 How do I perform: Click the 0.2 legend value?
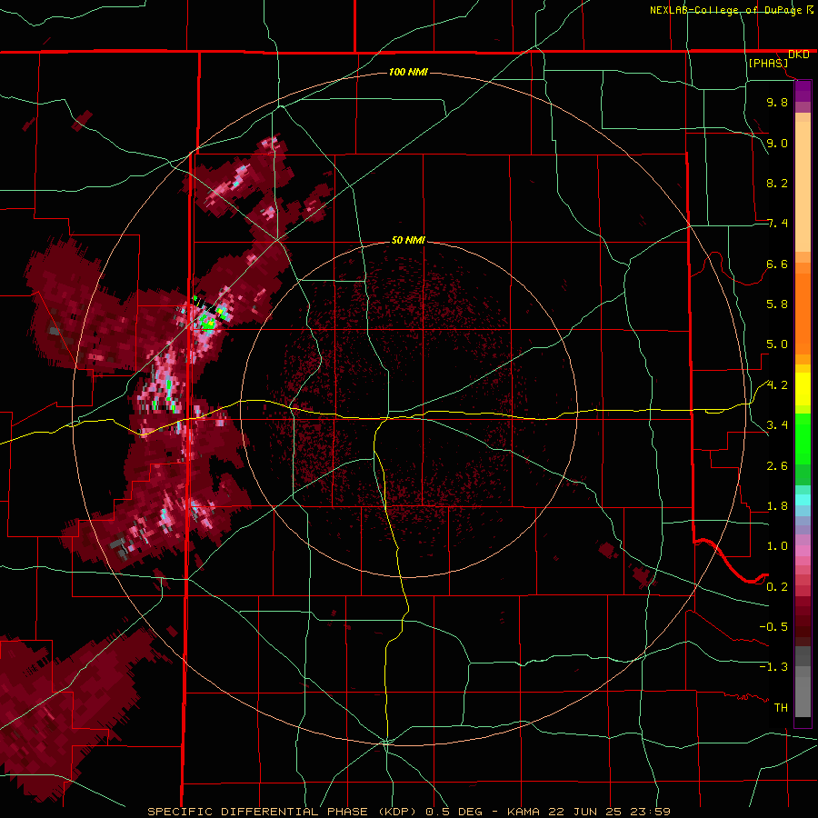pos(777,587)
